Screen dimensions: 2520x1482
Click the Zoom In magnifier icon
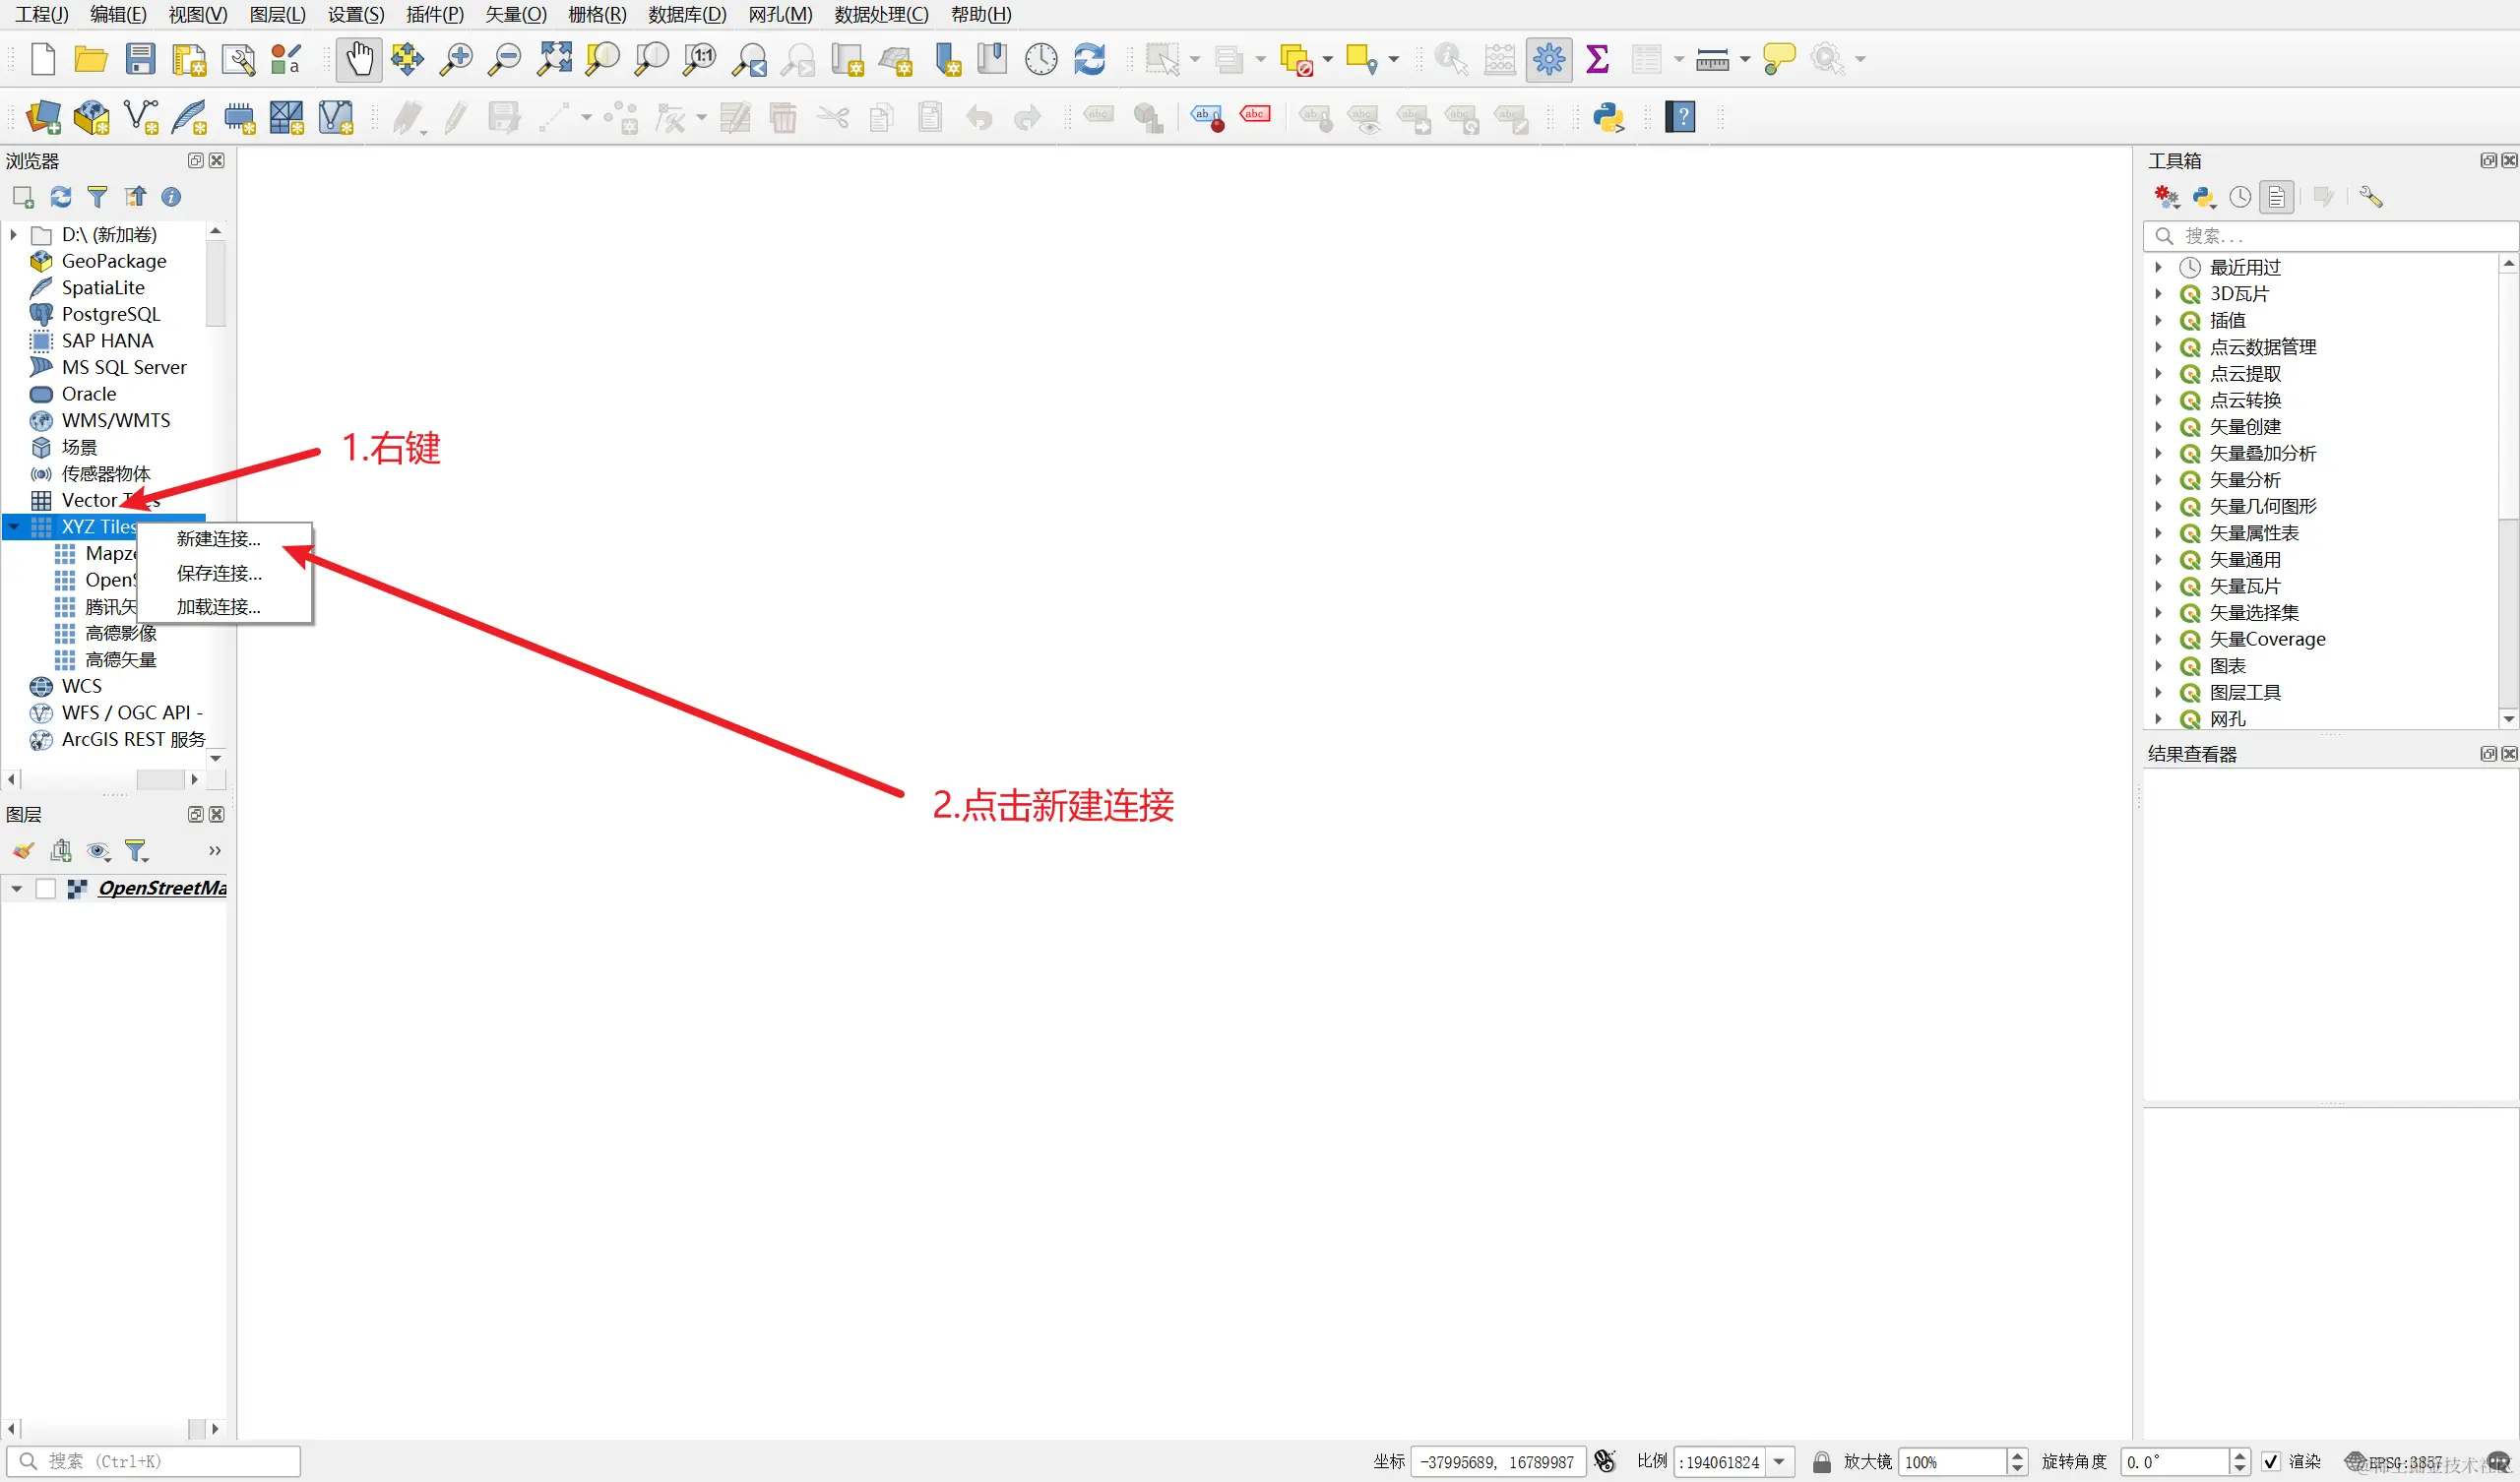tap(456, 59)
